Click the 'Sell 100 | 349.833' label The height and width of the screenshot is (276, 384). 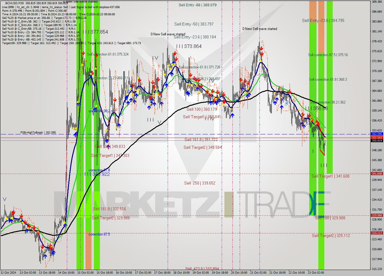[x=110, y=146]
